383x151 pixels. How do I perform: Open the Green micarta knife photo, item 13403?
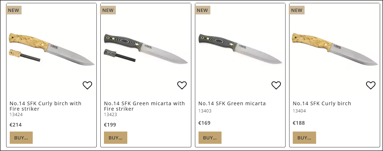(240, 49)
